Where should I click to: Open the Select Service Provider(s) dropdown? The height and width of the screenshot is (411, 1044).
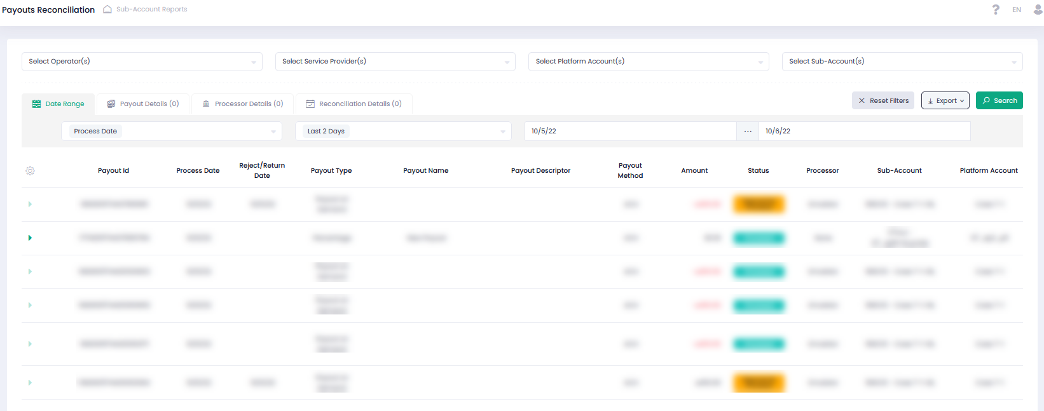[395, 62]
